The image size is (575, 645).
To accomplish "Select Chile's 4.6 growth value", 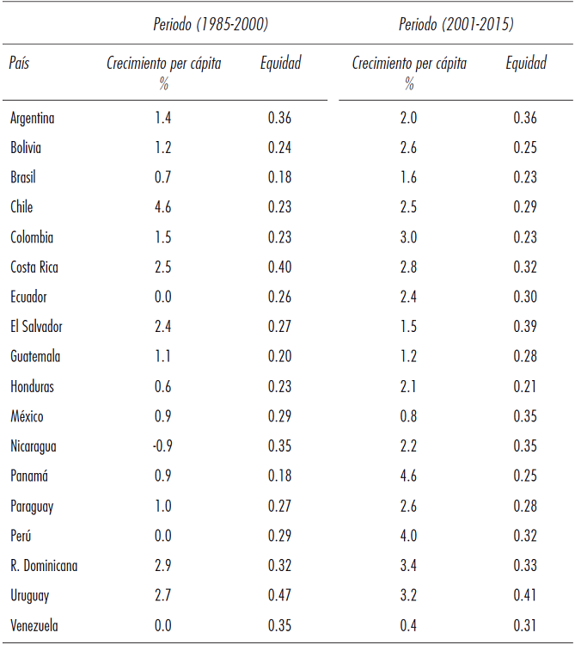I will click(x=162, y=207).
